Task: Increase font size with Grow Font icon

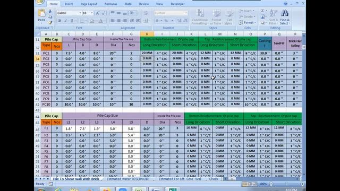Action: 98,13
